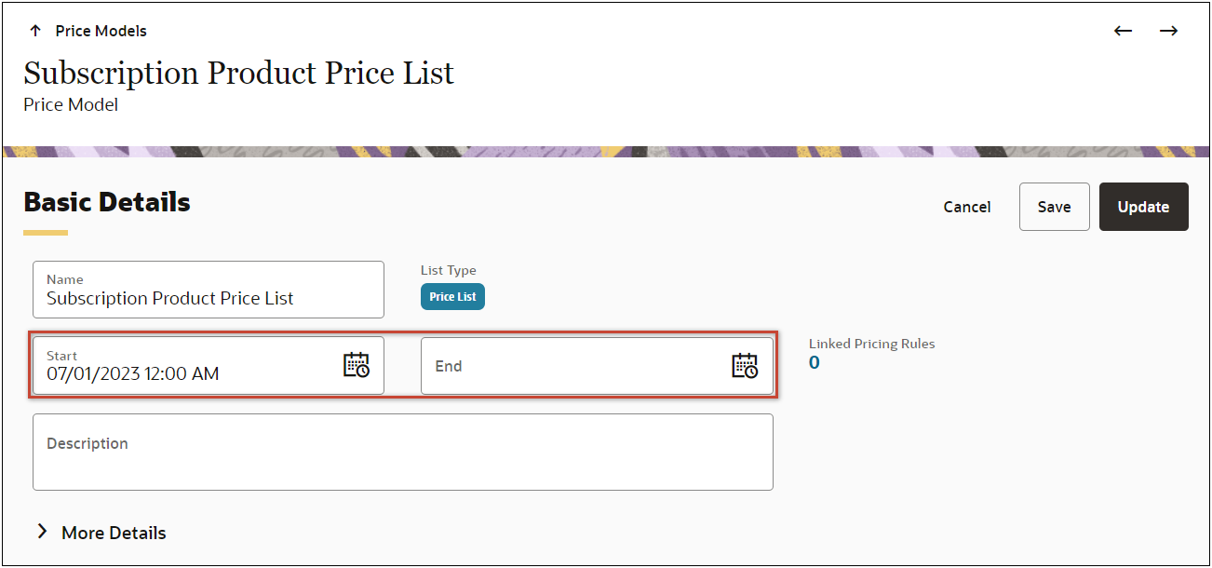Go to next record with right arrow
Image resolution: width=1212 pixels, height=568 pixels.
click(x=1168, y=31)
